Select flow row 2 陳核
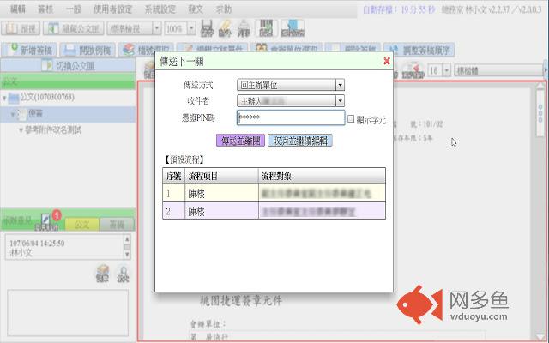This screenshot has width=549, height=343. tap(274, 211)
